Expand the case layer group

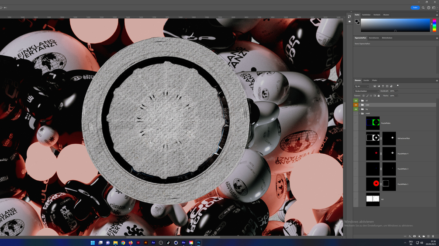(x=360, y=105)
